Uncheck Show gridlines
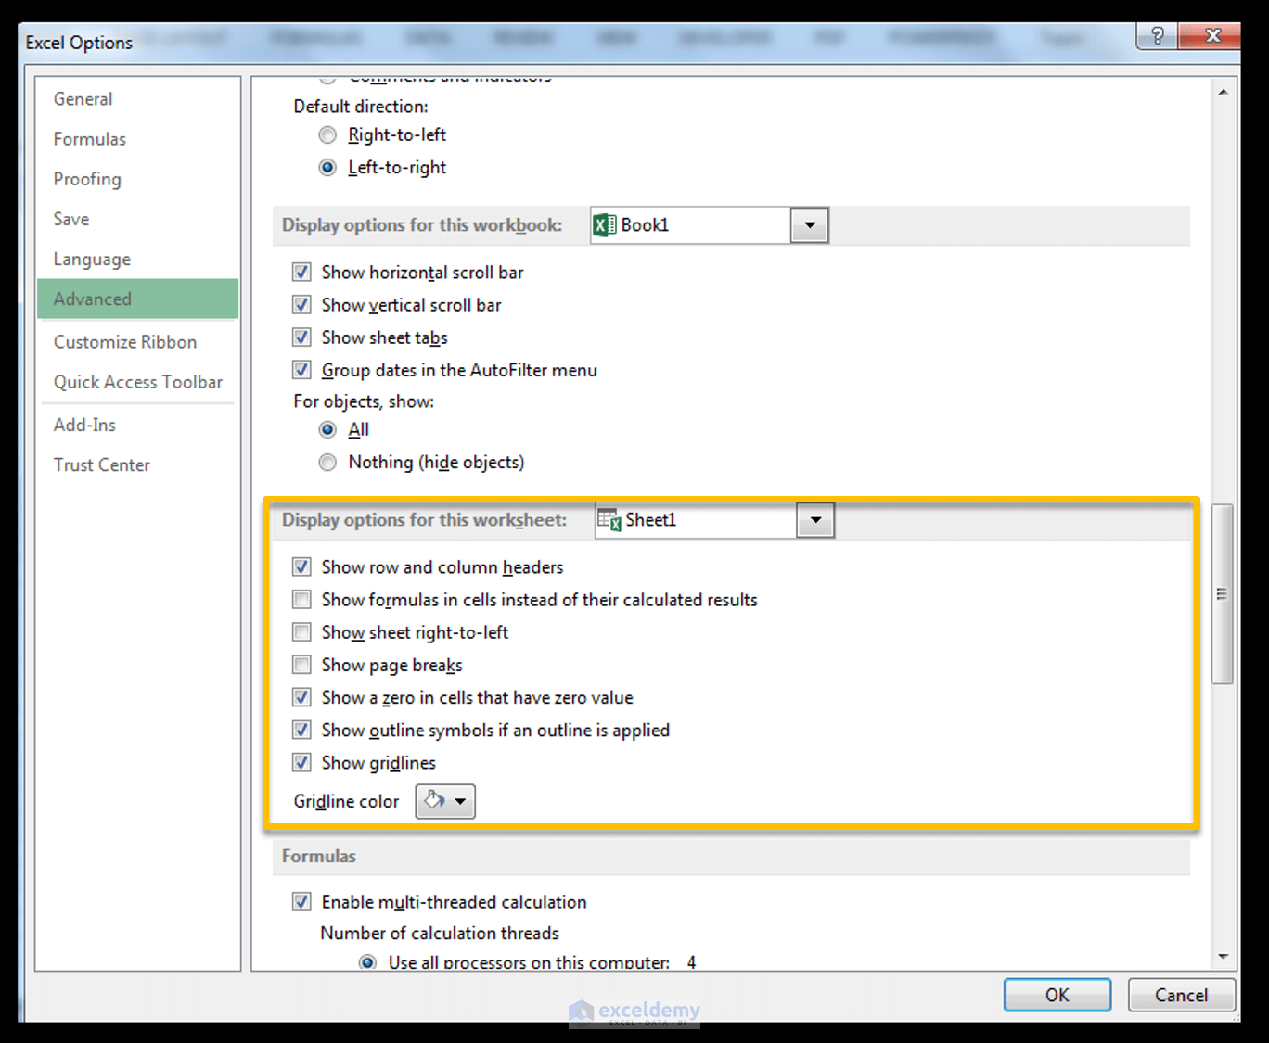This screenshot has width=1269, height=1043. click(301, 762)
